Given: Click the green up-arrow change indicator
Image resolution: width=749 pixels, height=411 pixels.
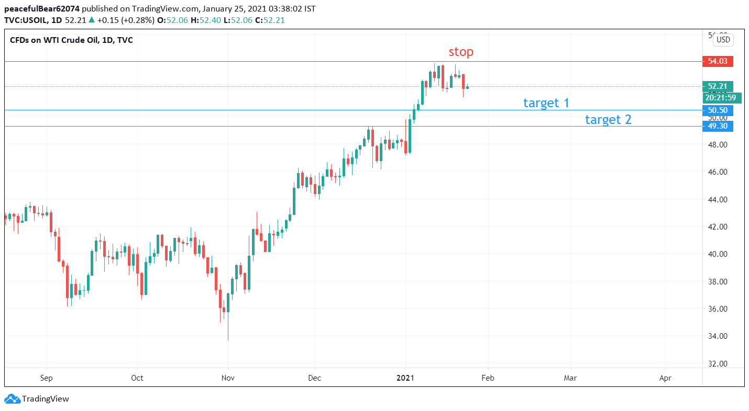Looking at the screenshot, I should (x=92, y=20).
